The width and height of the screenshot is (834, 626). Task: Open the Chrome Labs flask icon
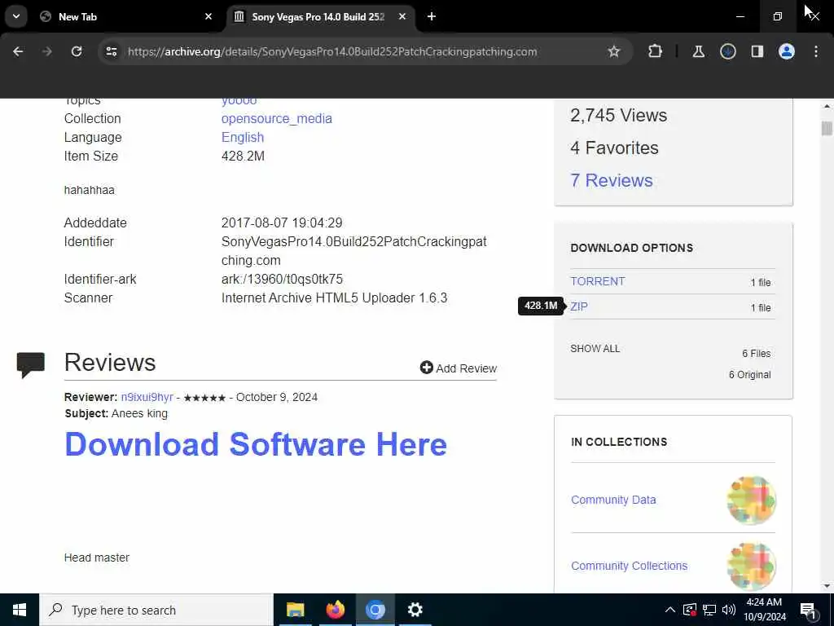click(x=698, y=51)
